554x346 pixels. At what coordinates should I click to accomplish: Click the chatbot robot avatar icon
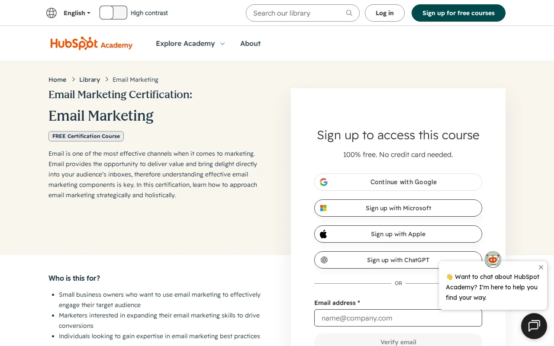(x=493, y=259)
